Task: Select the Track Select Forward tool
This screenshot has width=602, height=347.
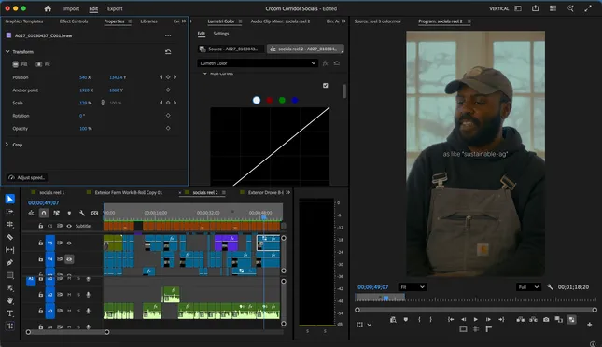Action: coord(10,212)
